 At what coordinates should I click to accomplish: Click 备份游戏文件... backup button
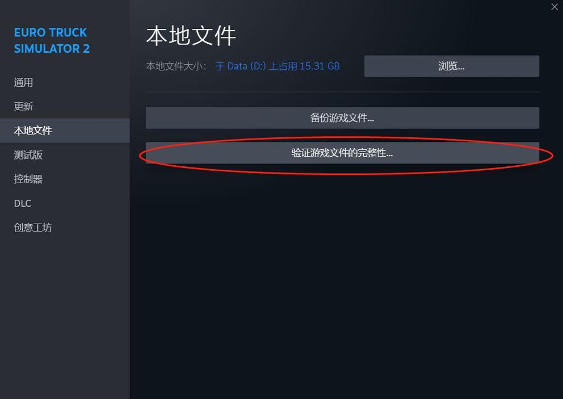point(342,118)
